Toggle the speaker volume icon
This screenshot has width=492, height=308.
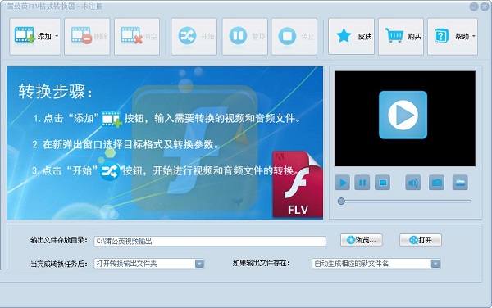[413, 183]
